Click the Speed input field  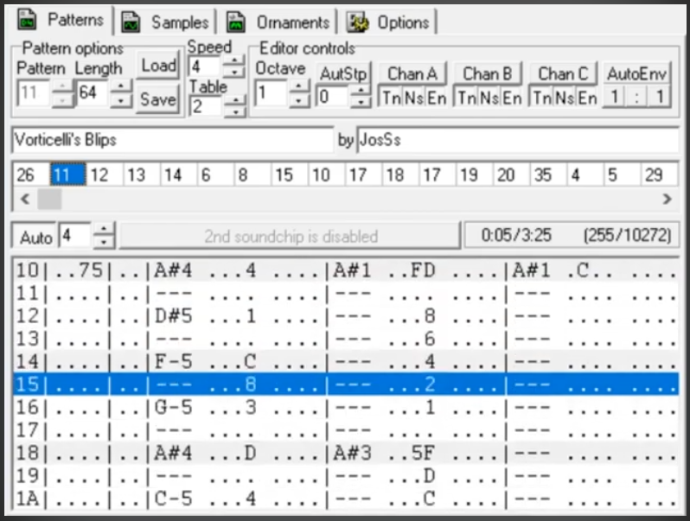click(205, 67)
